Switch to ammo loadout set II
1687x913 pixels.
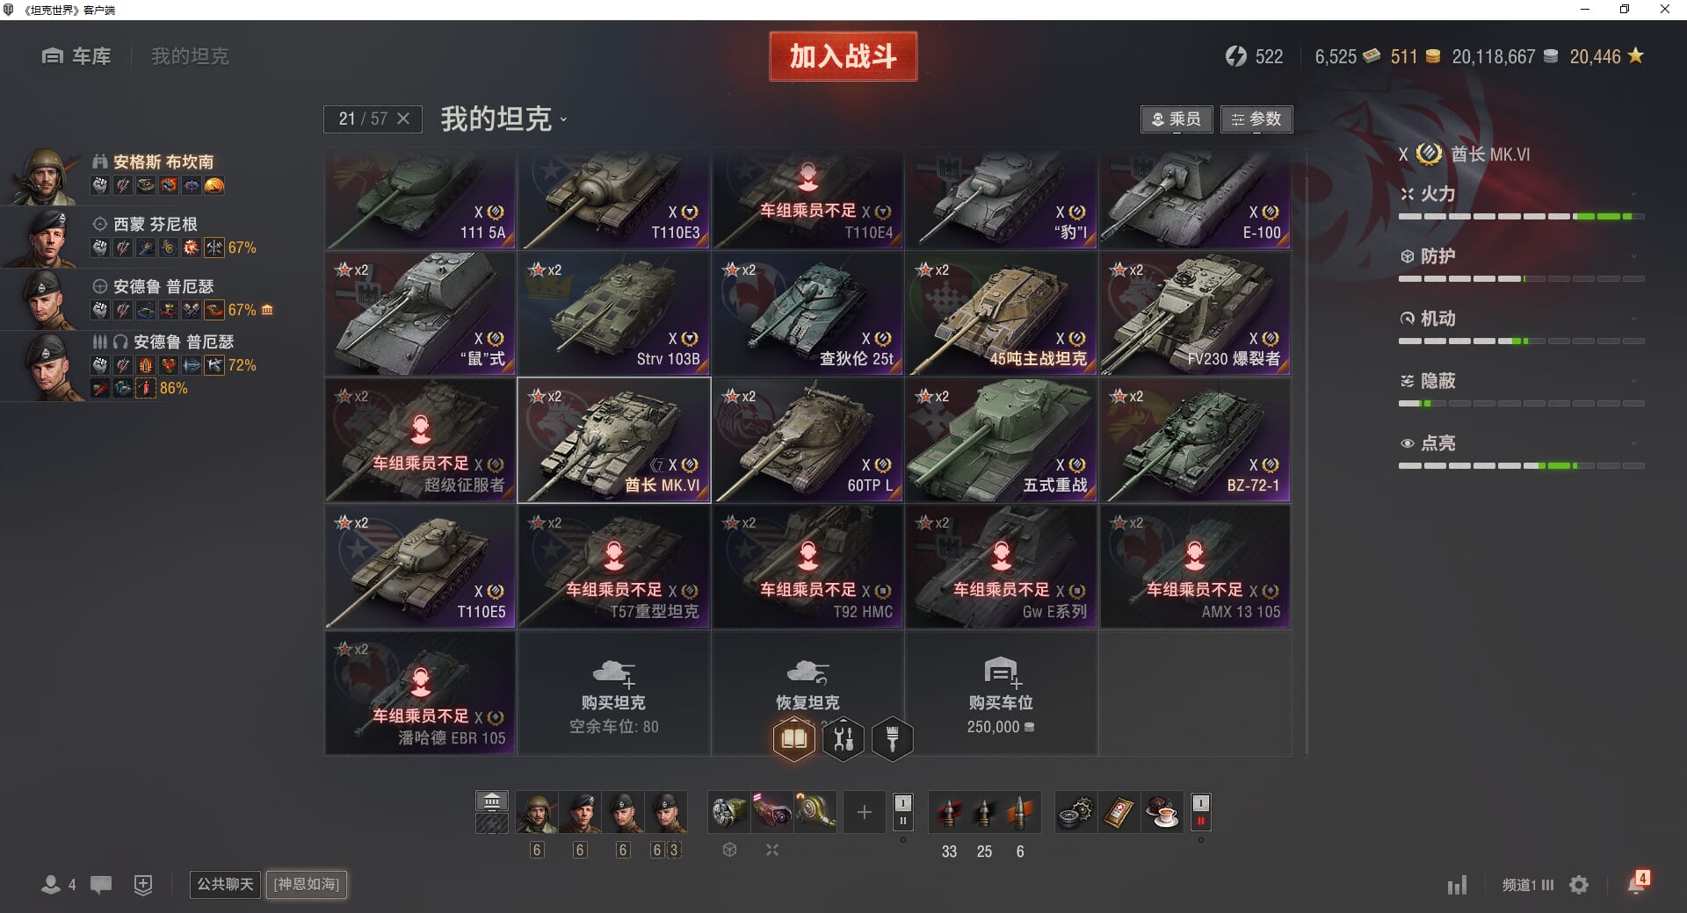(902, 822)
